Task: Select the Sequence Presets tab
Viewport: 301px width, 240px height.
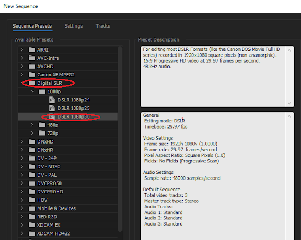Action: [32, 26]
